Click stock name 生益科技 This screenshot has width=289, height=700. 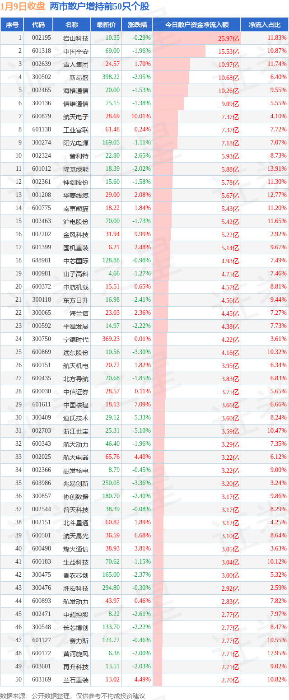pos(76,562)
